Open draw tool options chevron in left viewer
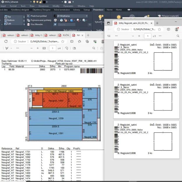 point(11,48)
